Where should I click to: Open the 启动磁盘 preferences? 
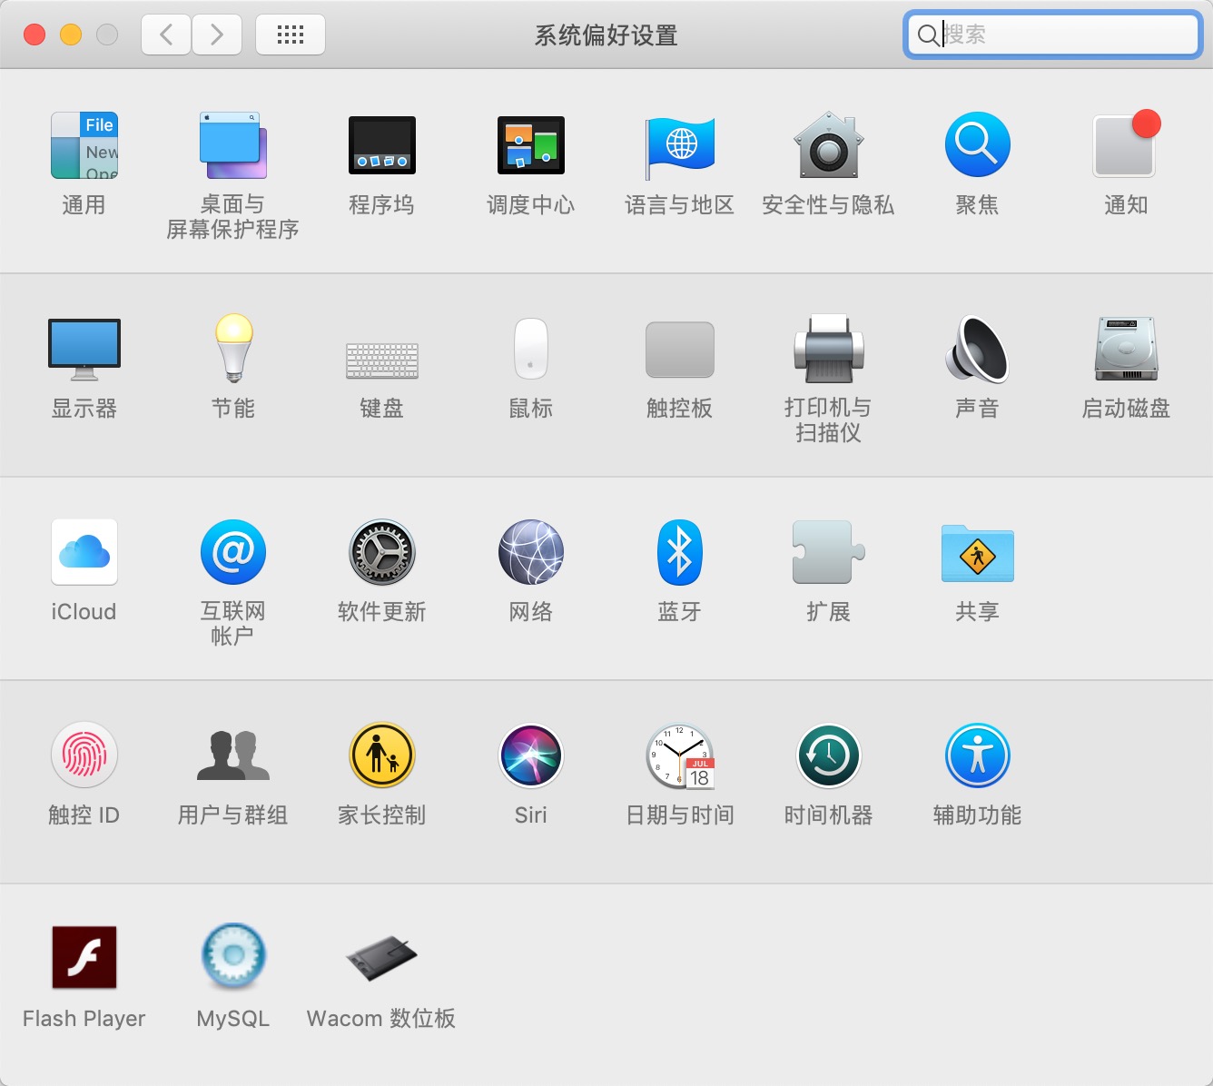point(1127,349)
